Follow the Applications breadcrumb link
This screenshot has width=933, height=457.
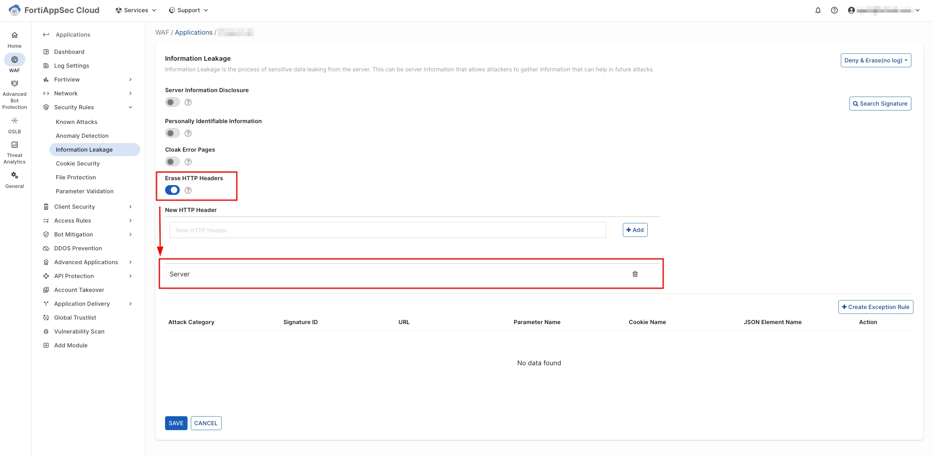coord(194,32)
